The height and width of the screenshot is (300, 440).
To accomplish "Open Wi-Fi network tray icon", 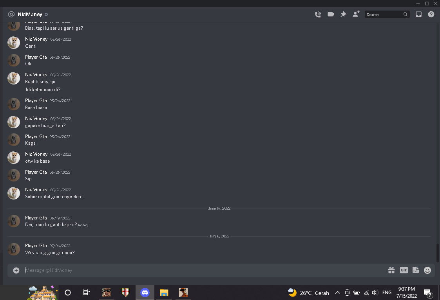I will [366, 293].
